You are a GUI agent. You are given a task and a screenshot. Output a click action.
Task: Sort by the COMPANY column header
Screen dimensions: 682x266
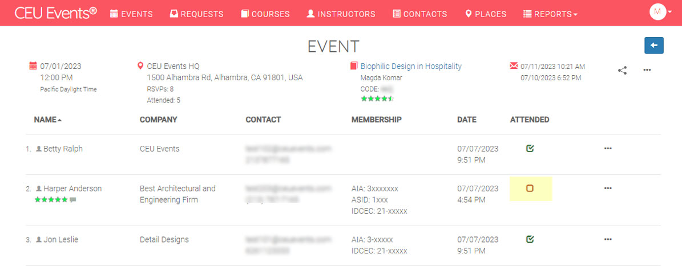[x=158, y=120]
